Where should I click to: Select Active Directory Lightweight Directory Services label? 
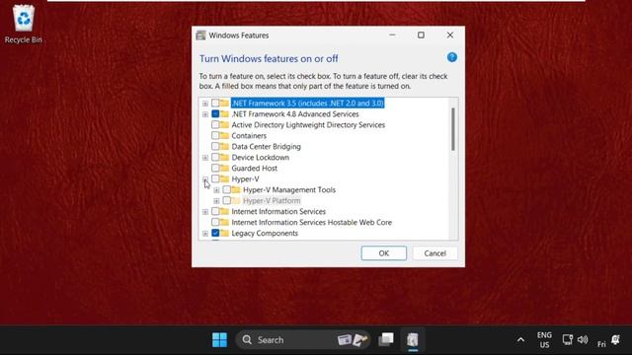click(x=308, y=125)
